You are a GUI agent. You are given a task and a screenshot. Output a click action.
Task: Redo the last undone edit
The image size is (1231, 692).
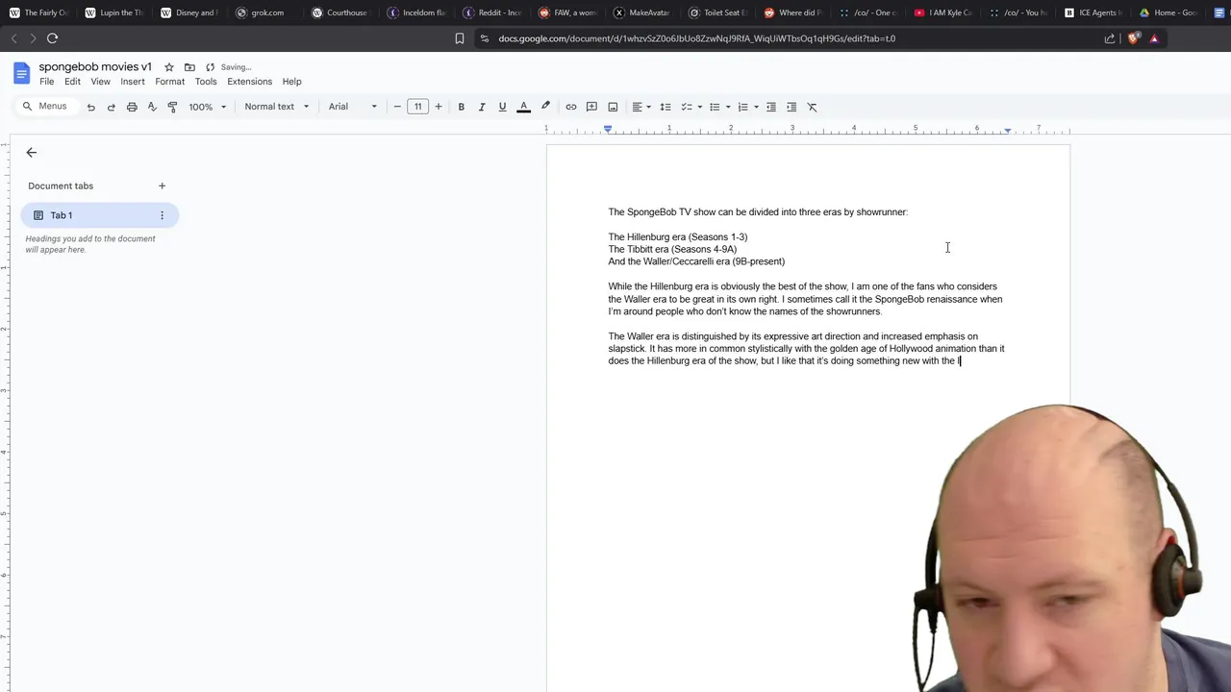tap(111, 107)
